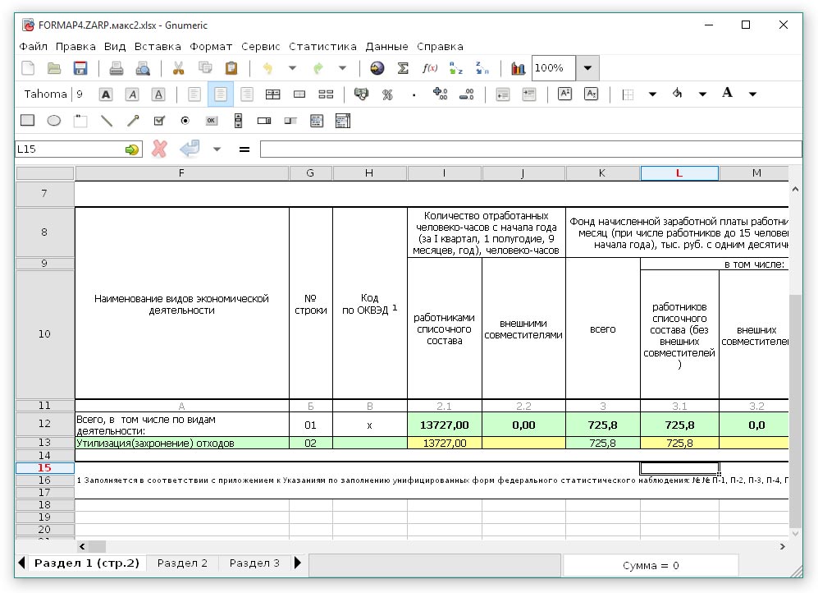Click the Sum sigma icon
This screenshot has height=593, width=818.
click(x=403, y=68)
